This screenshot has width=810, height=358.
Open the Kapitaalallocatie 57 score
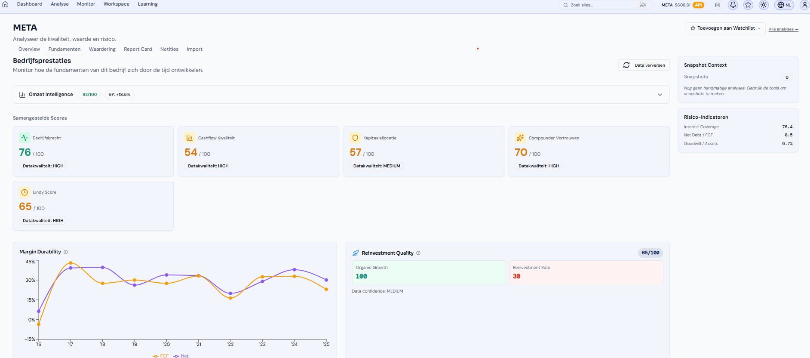[424, 151]
